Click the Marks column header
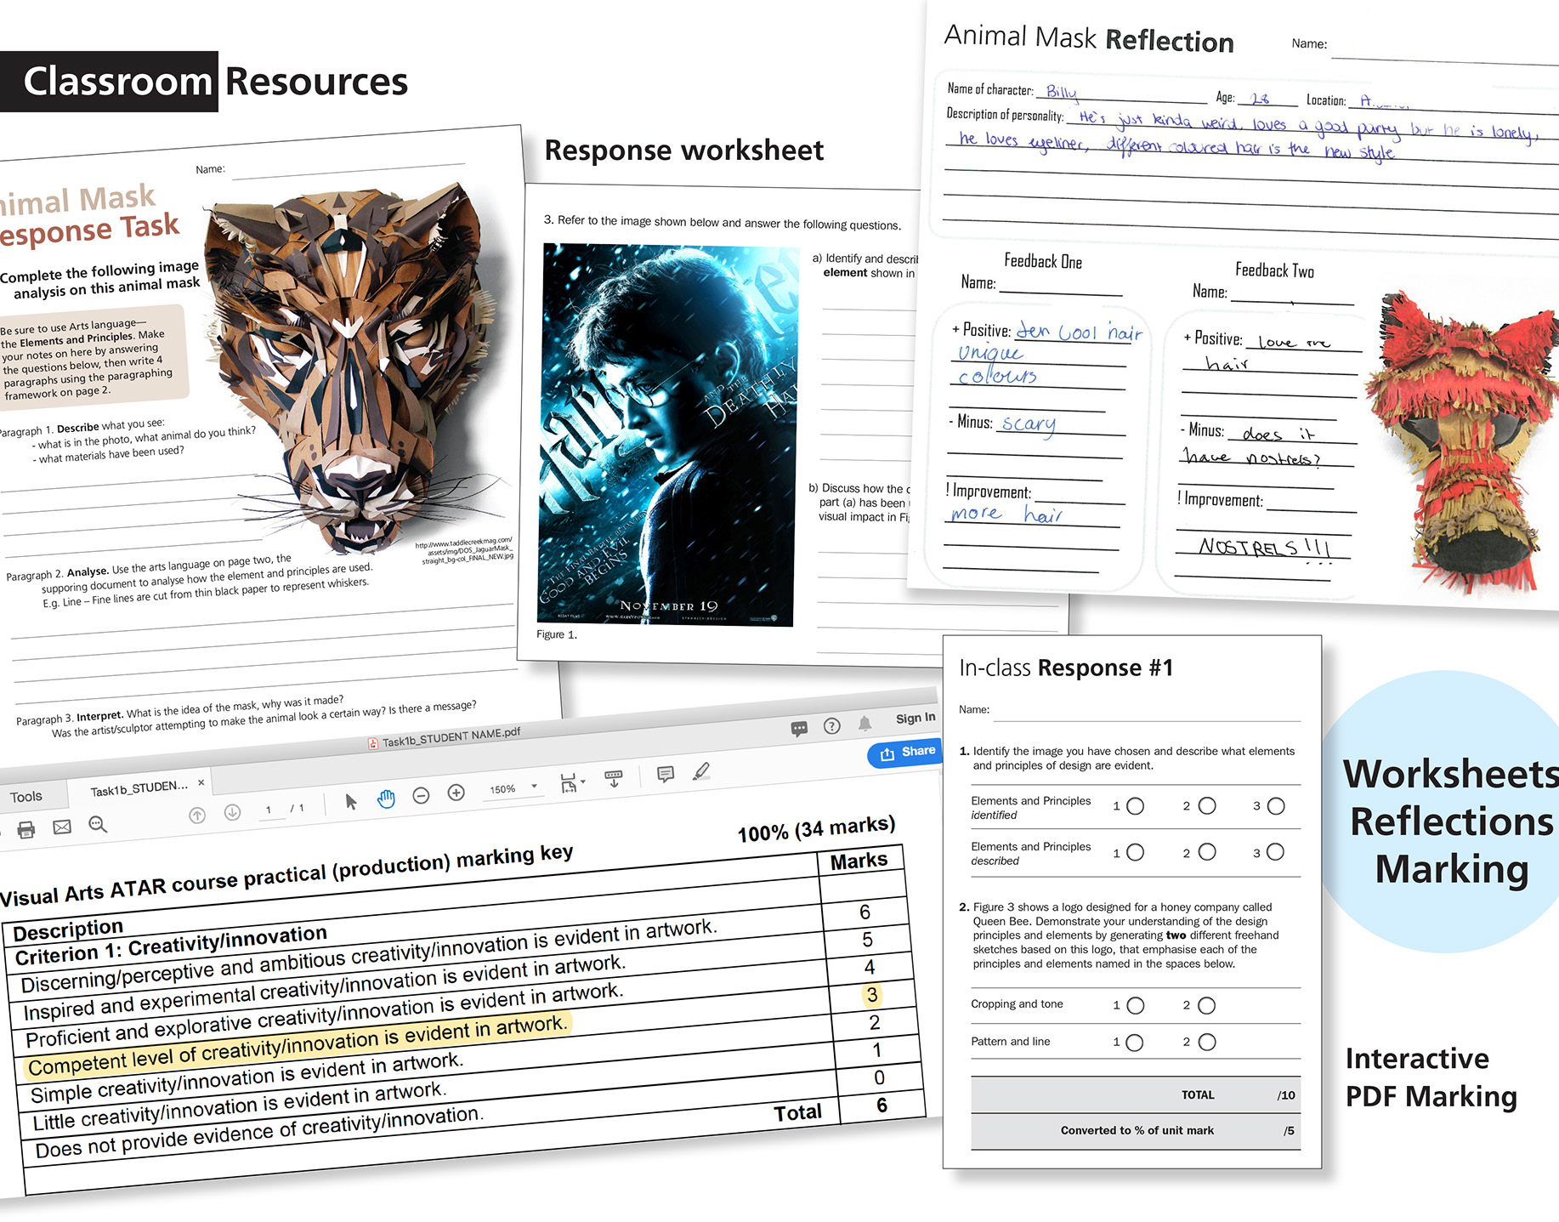The width and height of the screenshot is (1559, 1222). [859, 861]
